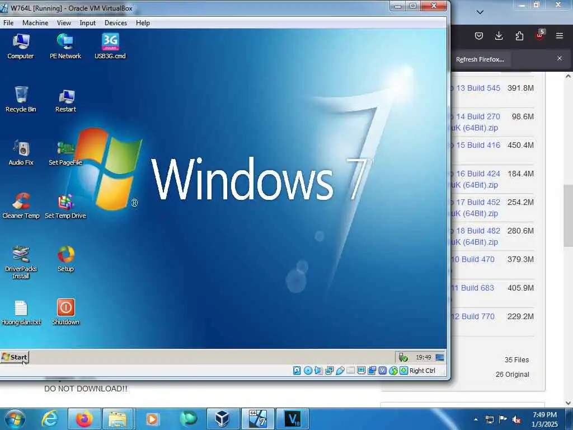Open the Input menu in VirtualBox

coord(88,22)
